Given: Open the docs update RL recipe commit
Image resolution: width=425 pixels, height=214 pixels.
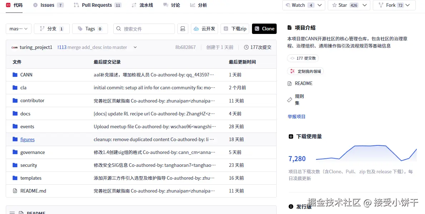Looking at the screenshot, I should (154, 114).
